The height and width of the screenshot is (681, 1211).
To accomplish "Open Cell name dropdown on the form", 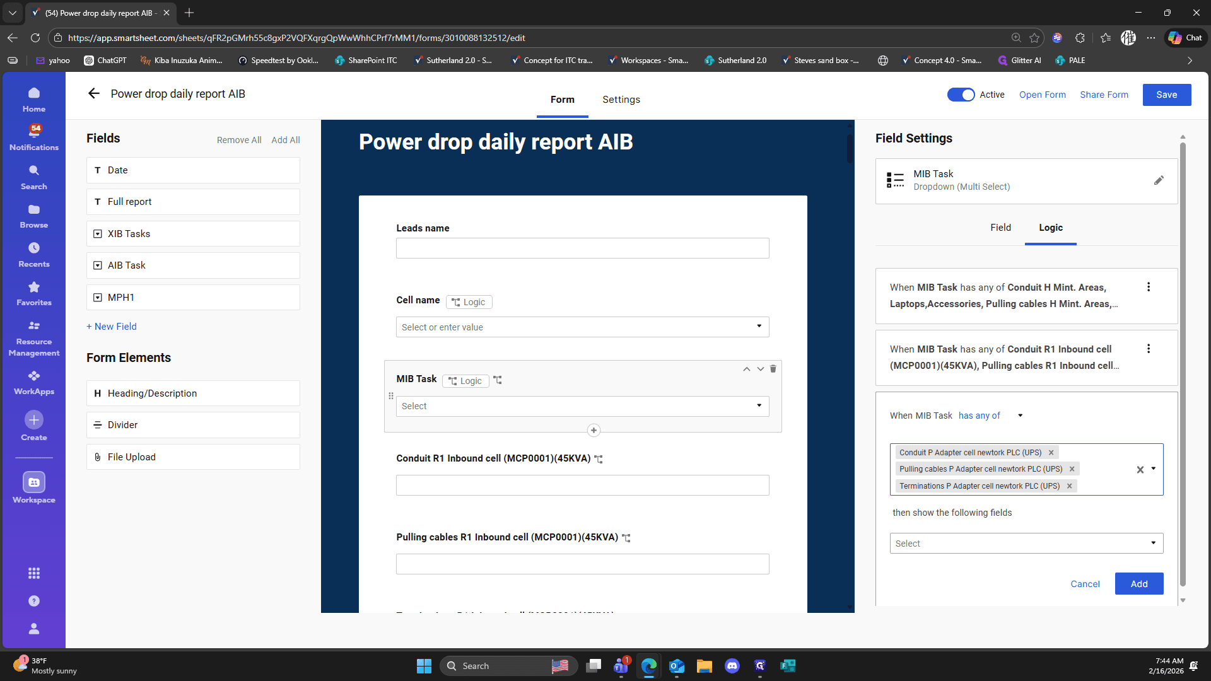I will coord(582,327).
